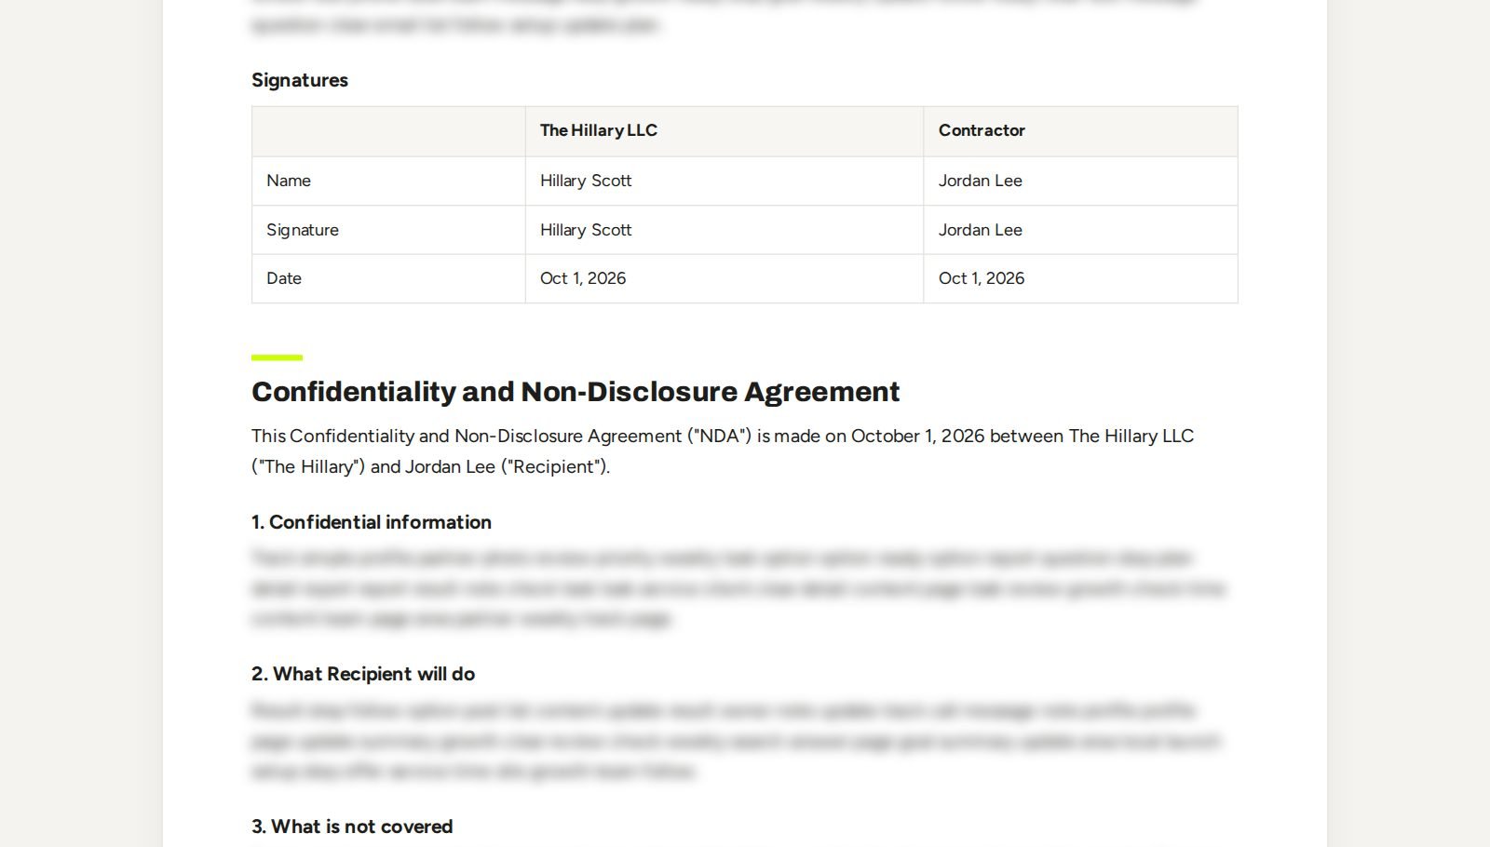
Task: Click Oct 1, 2026 under The Hillary LLC
Action: 583,278
